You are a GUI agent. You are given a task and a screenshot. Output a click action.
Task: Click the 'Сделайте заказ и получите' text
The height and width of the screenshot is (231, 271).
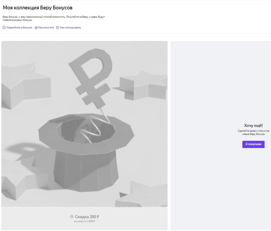pyautogui.click(x=253, y=131)
